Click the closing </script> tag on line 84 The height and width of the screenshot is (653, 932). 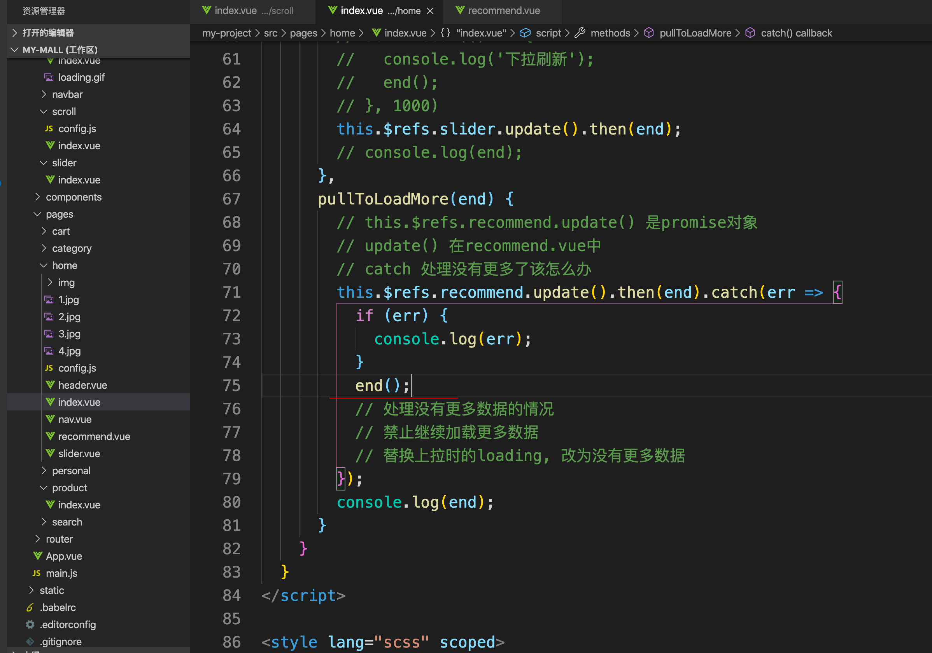click(303, 596)
